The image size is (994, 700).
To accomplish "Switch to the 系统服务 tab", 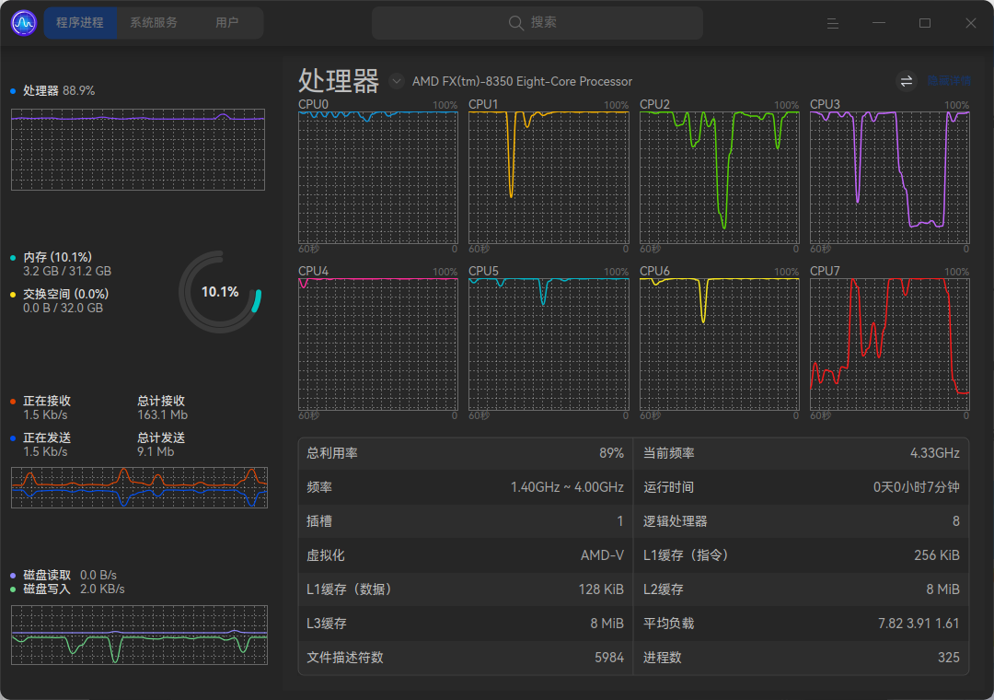I will (x=154, y=23).
